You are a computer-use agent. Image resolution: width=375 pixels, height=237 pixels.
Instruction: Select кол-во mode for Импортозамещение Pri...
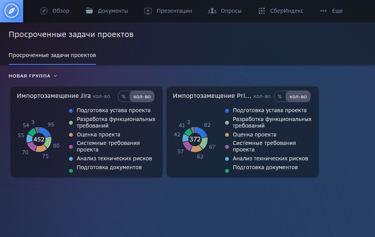298,97
